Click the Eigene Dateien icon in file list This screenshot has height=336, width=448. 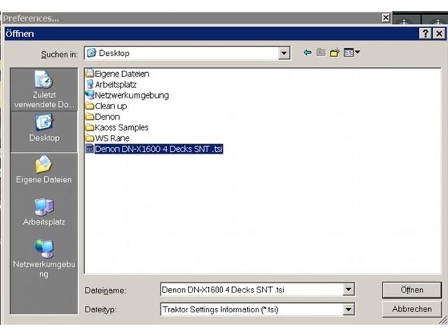90,73
